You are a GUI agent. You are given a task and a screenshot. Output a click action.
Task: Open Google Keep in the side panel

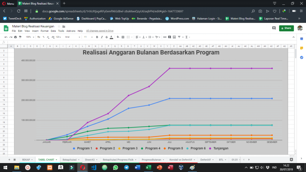302,48
